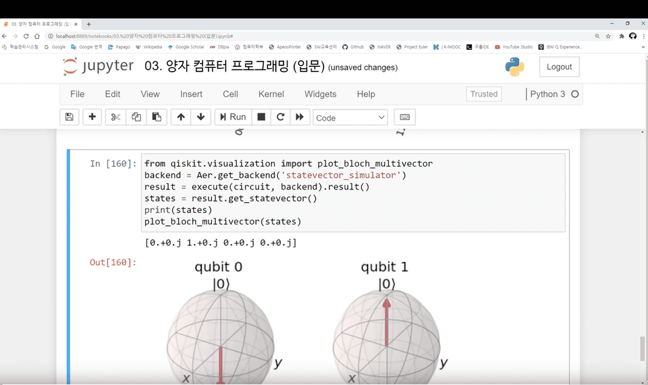The height and width of the screenshot is (385, 648).
Task: Move selected cell down arrow
Action: 201,117
